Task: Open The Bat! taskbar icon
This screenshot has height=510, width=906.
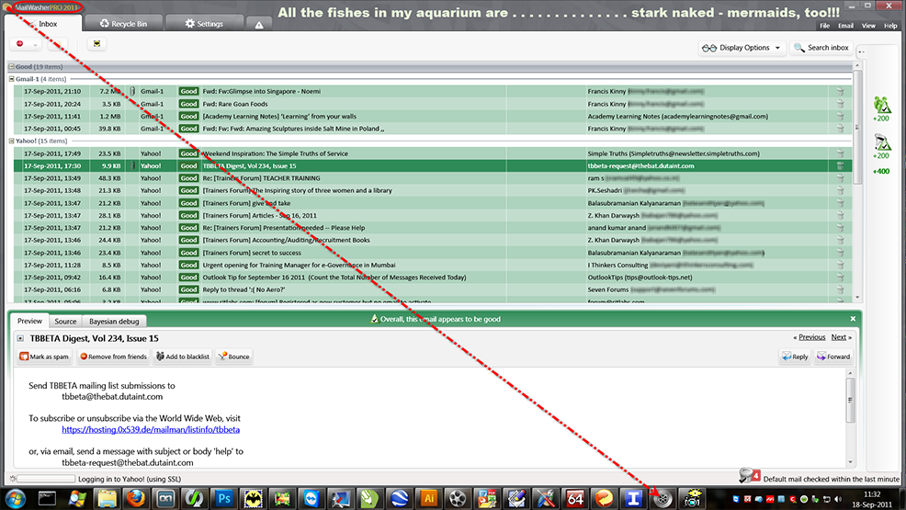Action: click(253, 498)
